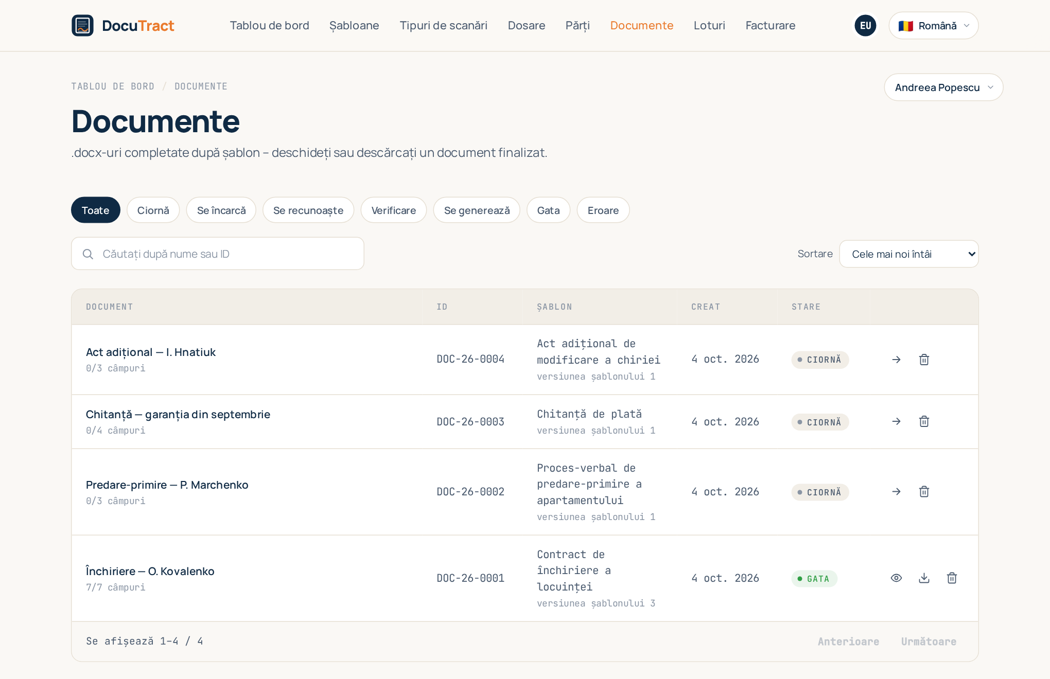Filter by Se recunoaște status
This screenshot has width=1050, height=679.
[308, 210]
